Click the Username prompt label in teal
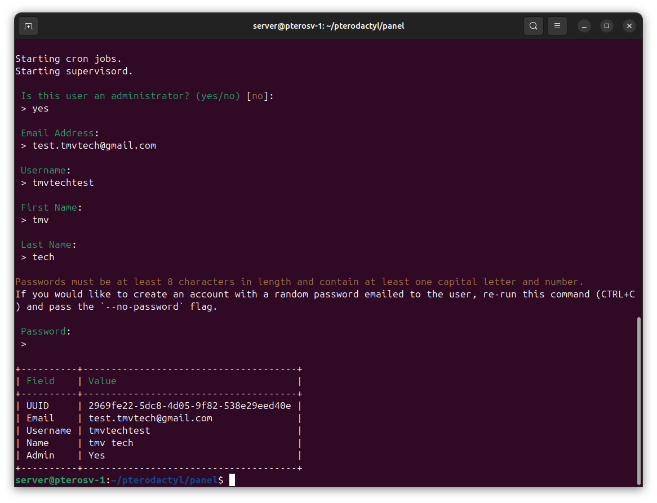Viewport: 657px width, 503px height. tap(45, 170)
